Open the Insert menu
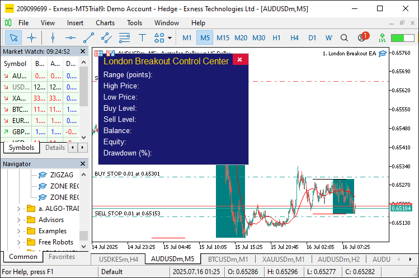Viewport: 419px width, 278px height. tap(75, 23)
